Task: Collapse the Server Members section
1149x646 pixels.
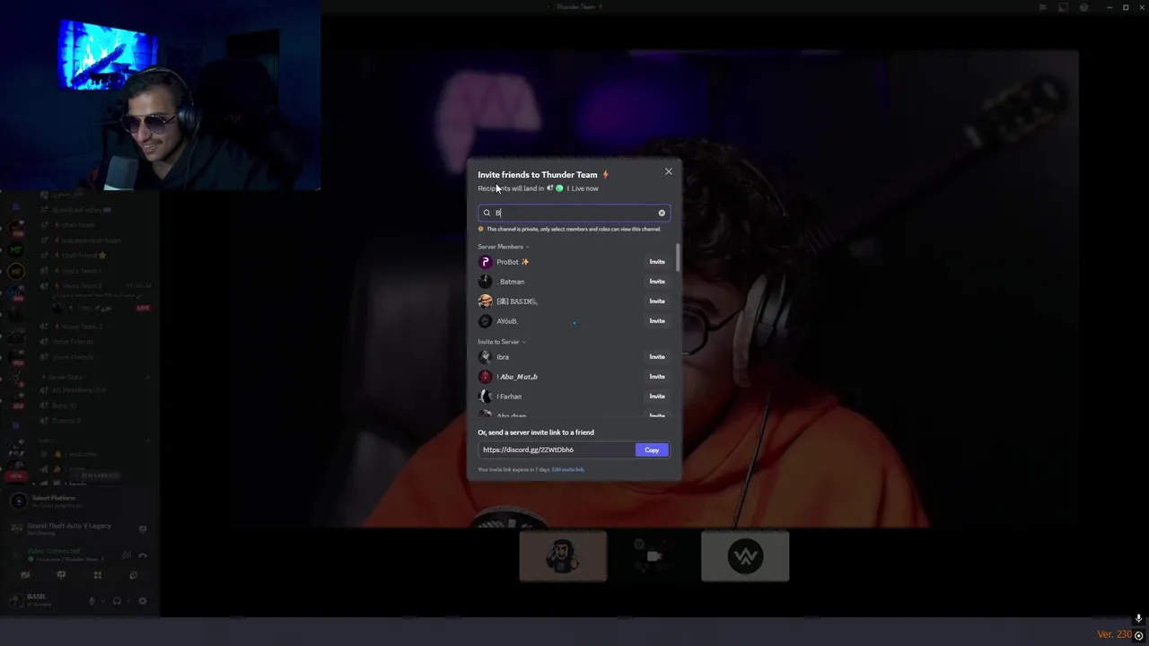Action: [504, 247]
